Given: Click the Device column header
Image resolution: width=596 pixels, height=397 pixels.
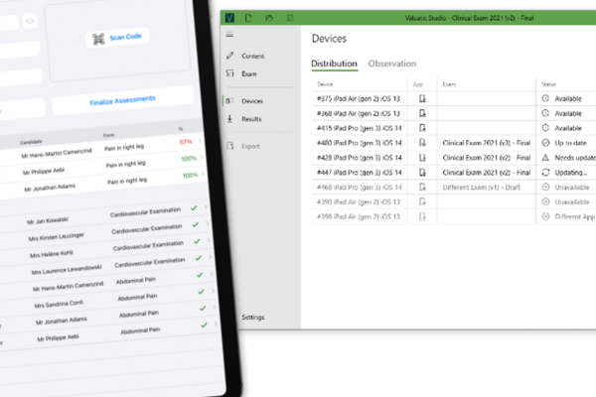Looking at the screenshot, I should [325, 84].
